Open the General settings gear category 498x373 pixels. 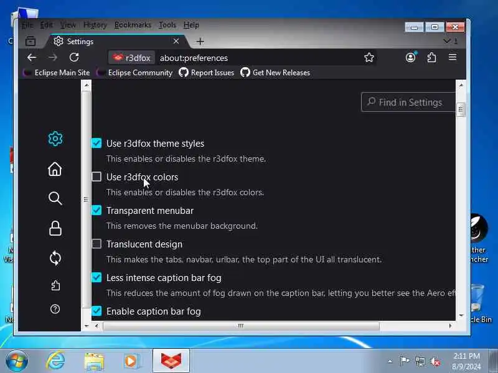55,139
